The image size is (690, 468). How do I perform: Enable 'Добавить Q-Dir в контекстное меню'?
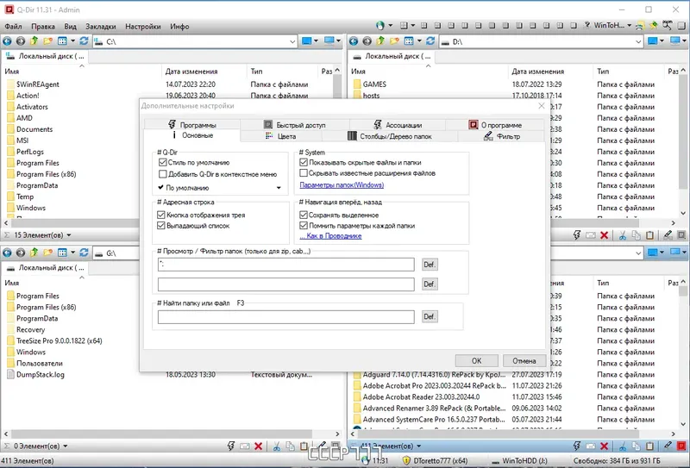pos(162,174)
